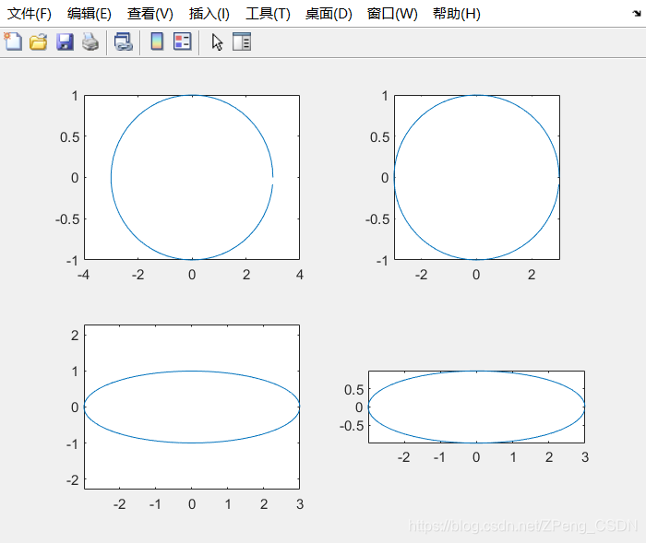Image resolution: width=646 pixels, height=543 pixels.
Task: Select the top-right circle plot axes
Action: (477, 177)
